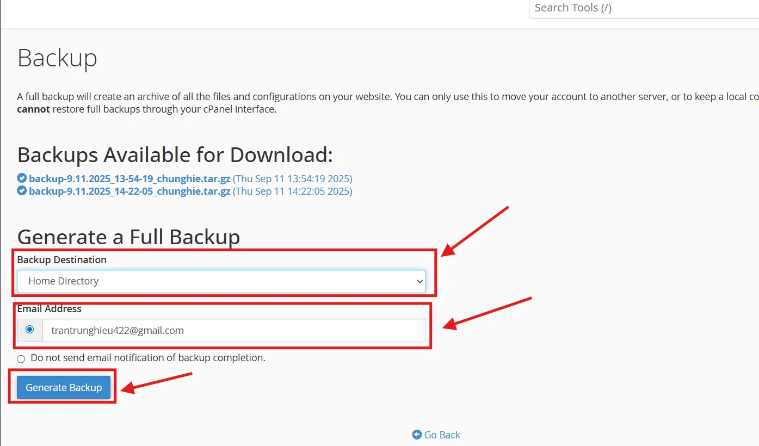Click check icon beside 14-22-05 backup
The width and height of the screenshot is (759, 446).
[22, 191]
